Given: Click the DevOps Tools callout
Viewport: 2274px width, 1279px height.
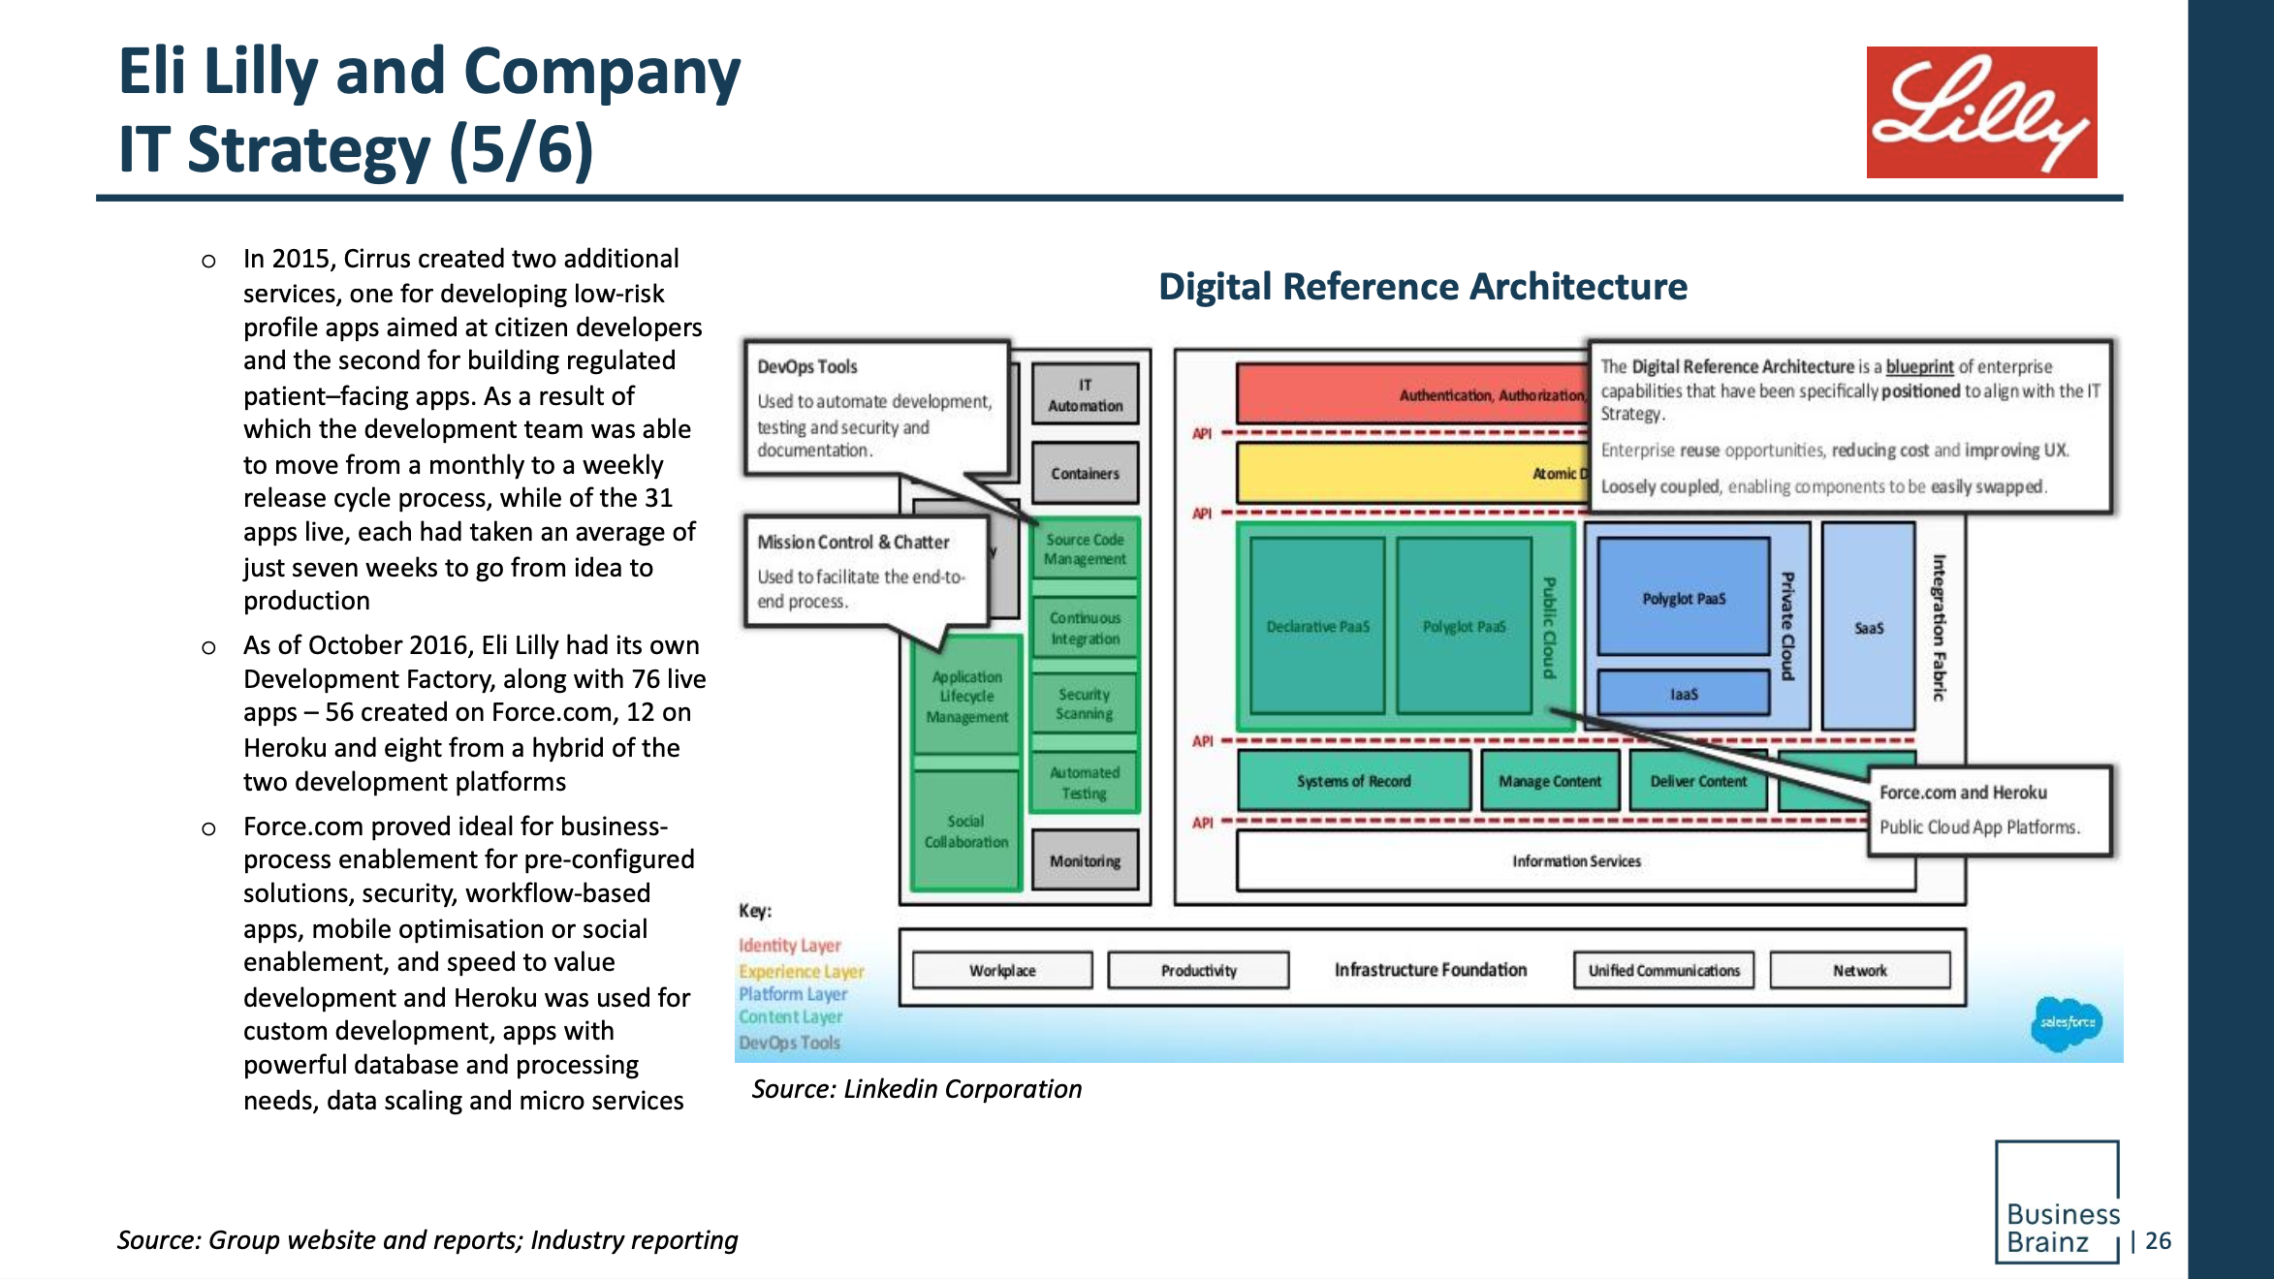Looking at the screenshot, I should click(875, 407).
